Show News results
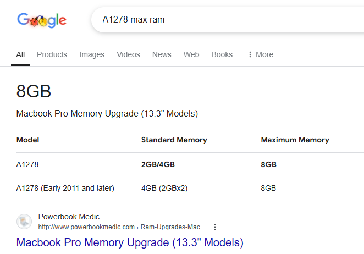The width and height of the screenshot is (364, 254). tap(162, 54)
